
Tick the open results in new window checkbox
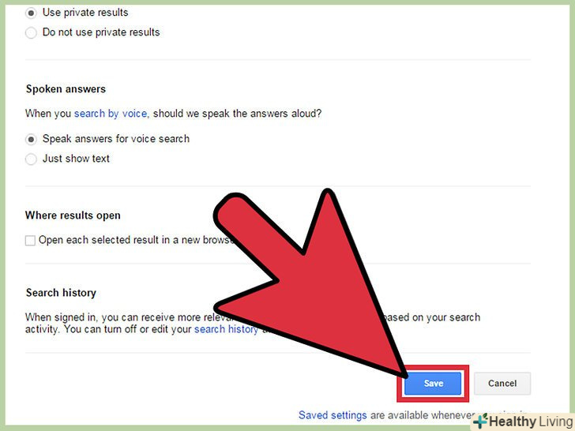30,241
